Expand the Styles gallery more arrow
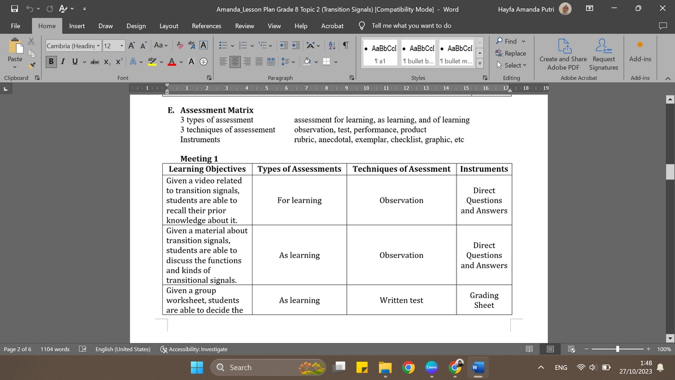Screen dimensions: 675x380 tap(480, 62)
